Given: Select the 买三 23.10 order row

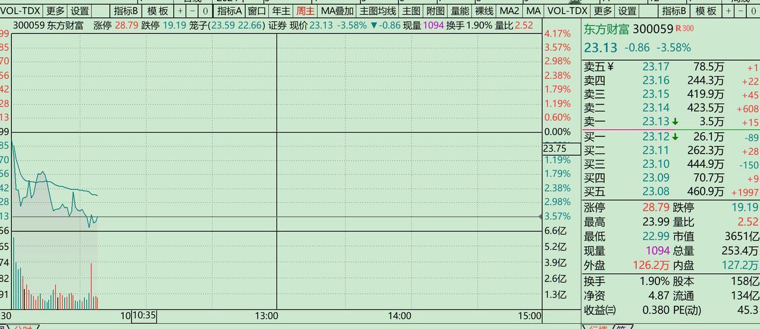Looking at the screenshot, I should [671, 164].
